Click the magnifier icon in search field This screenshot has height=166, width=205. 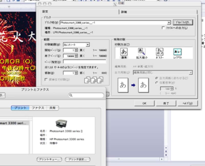[71, 95]
